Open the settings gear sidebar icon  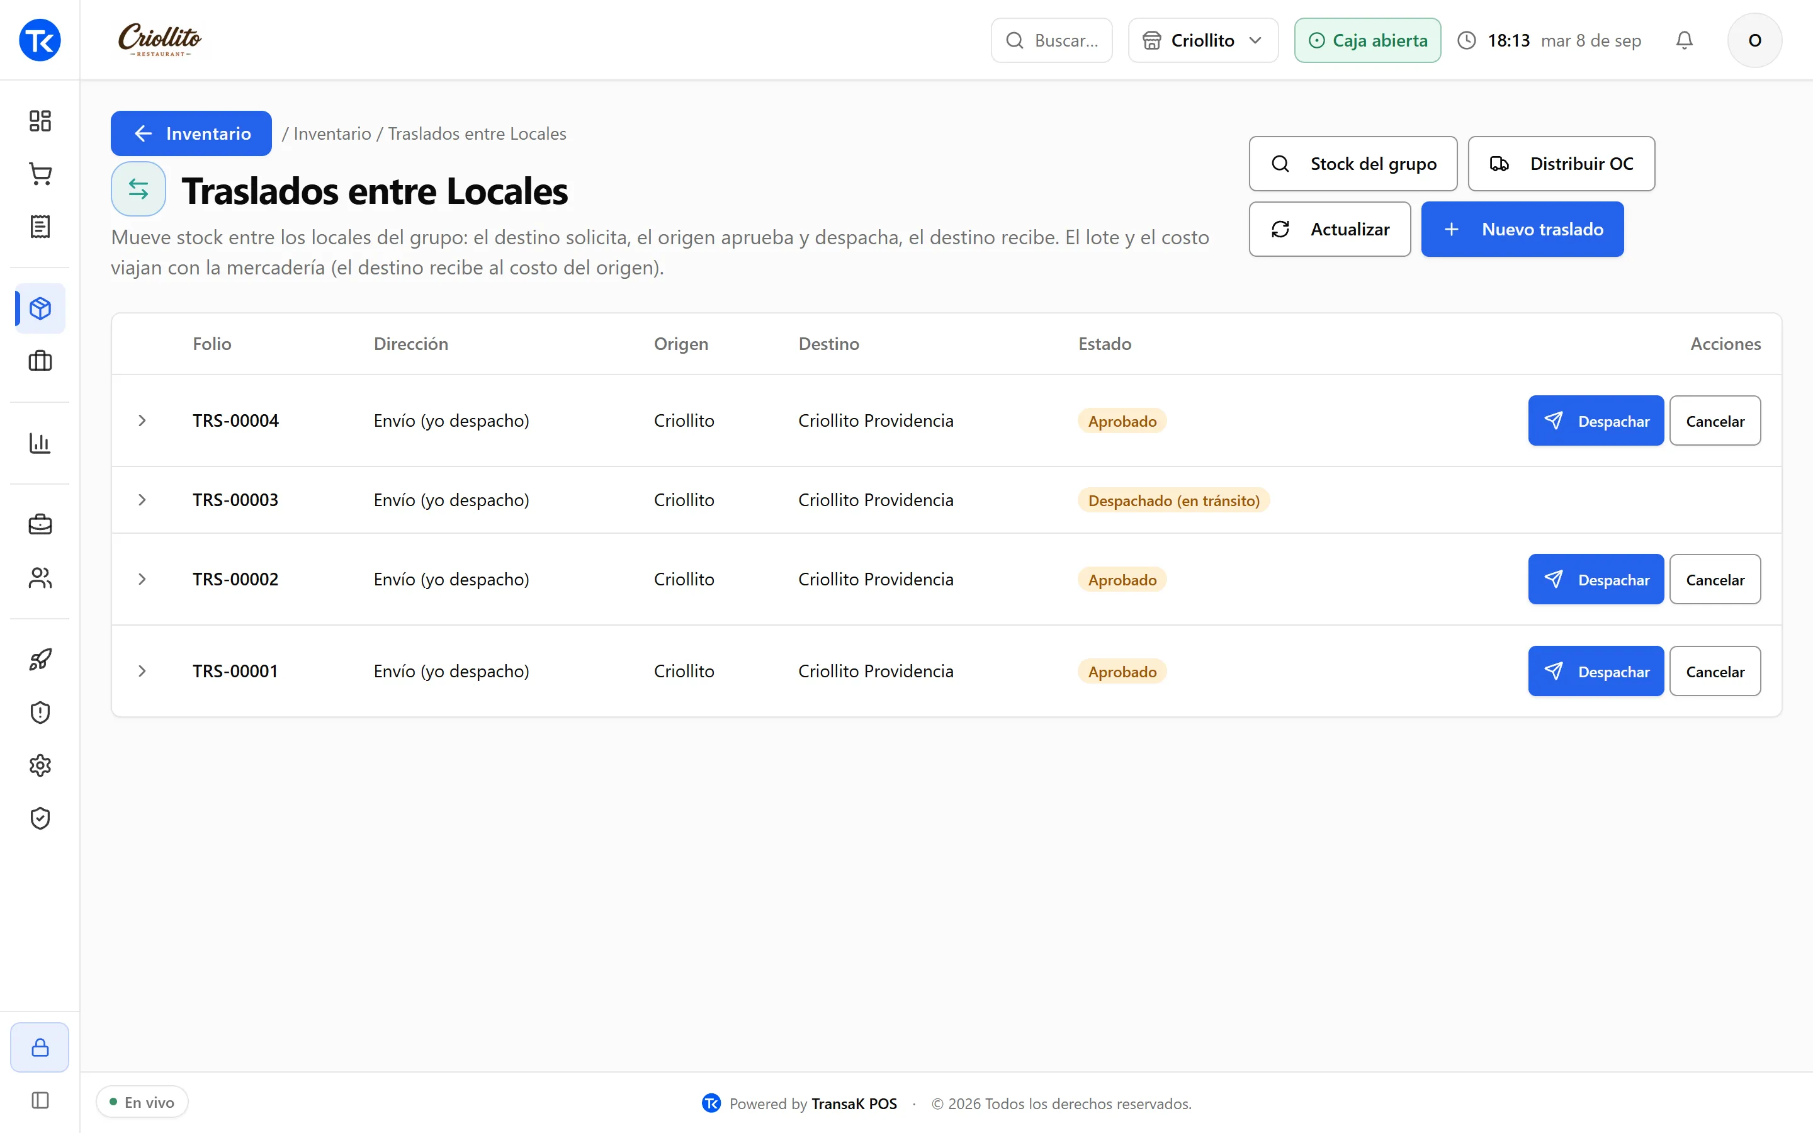coord(40,765)
